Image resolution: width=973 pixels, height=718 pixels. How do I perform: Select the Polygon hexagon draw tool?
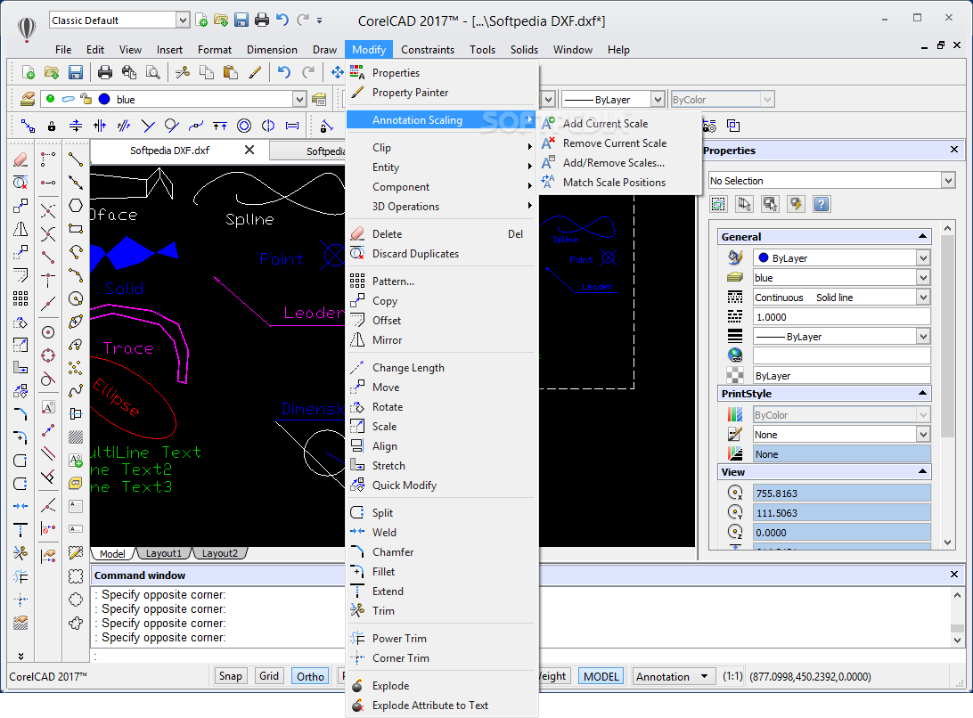coord(76,206)
